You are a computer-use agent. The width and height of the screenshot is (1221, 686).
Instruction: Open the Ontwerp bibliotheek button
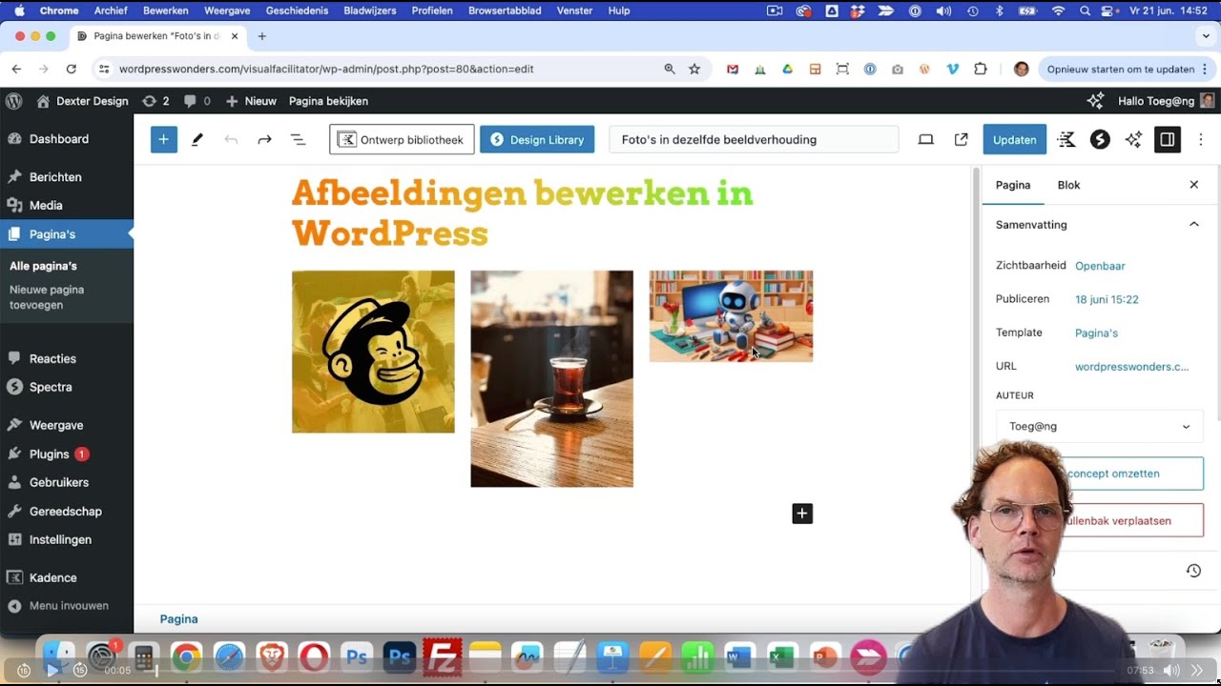coord(402,139)
